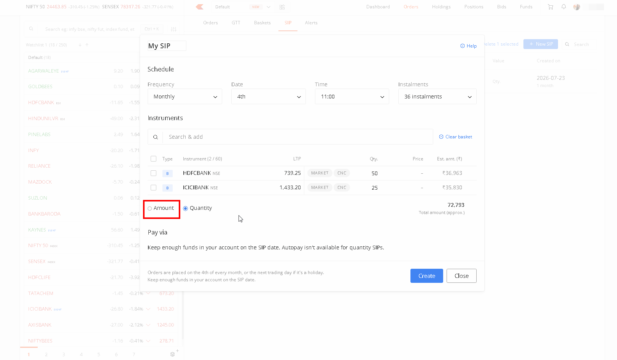Viewport: 617px width, 360px height.
Task: Select BANKBARODA in the watchlist
Action: tap(44, 214)
